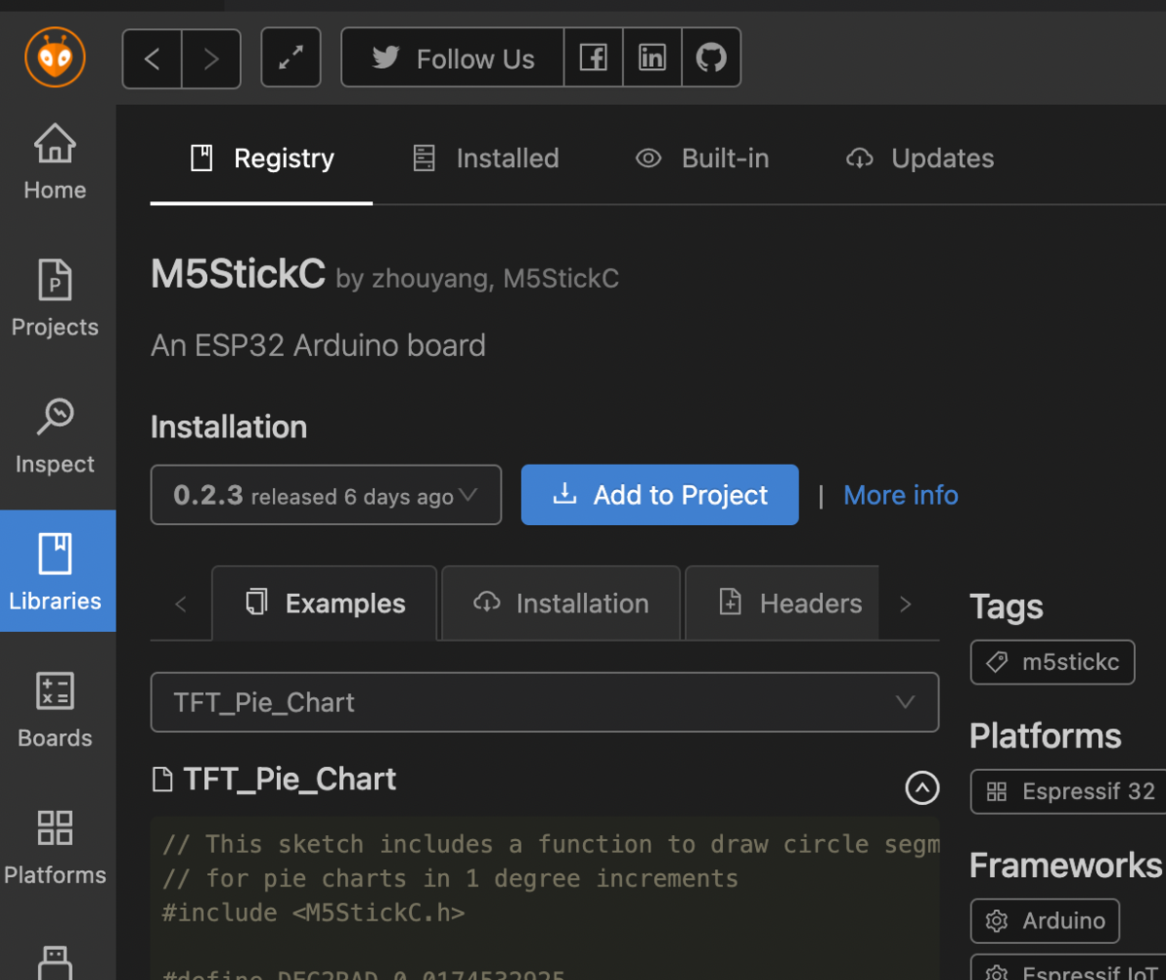The image size is (1166, 980).
Task: Switch to the Installed tab
Action: click(x=486, y=158)
